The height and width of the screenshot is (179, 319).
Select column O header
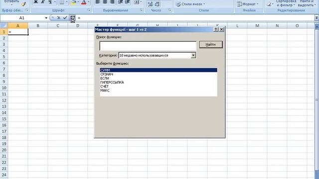pos(297,25)
